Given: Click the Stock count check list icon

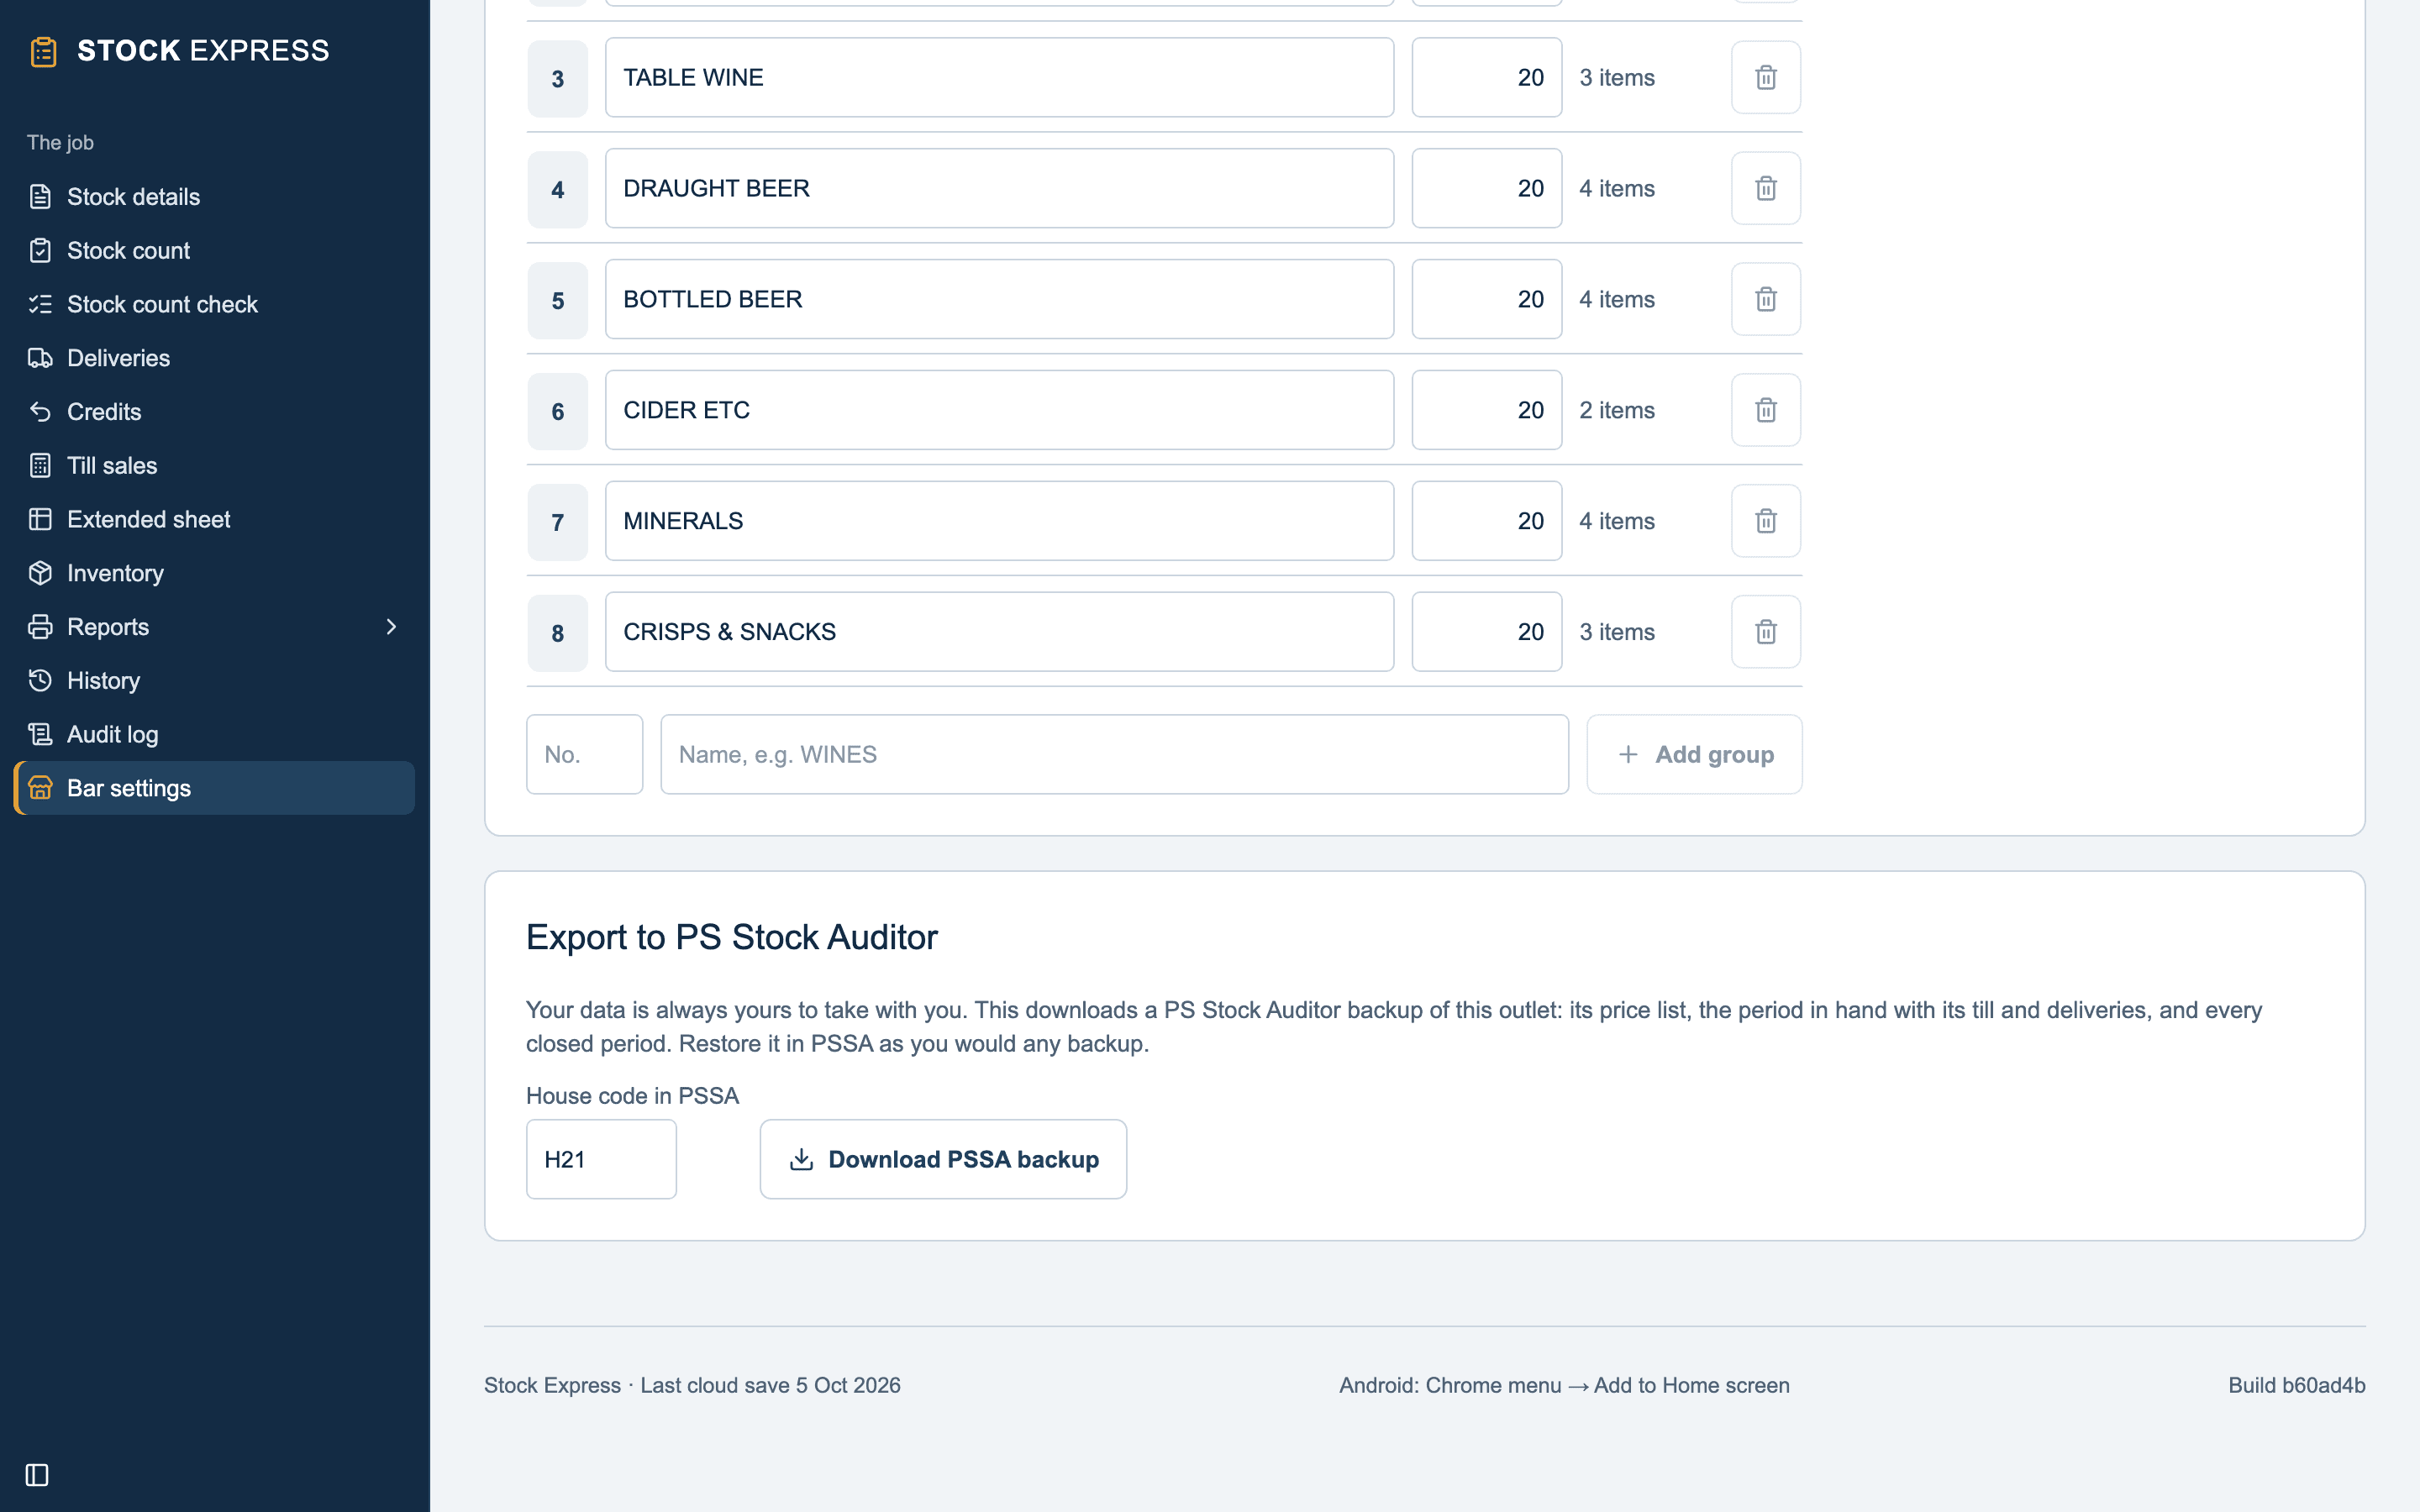Looking at the screenshot, I should click(x=40, y=304).
